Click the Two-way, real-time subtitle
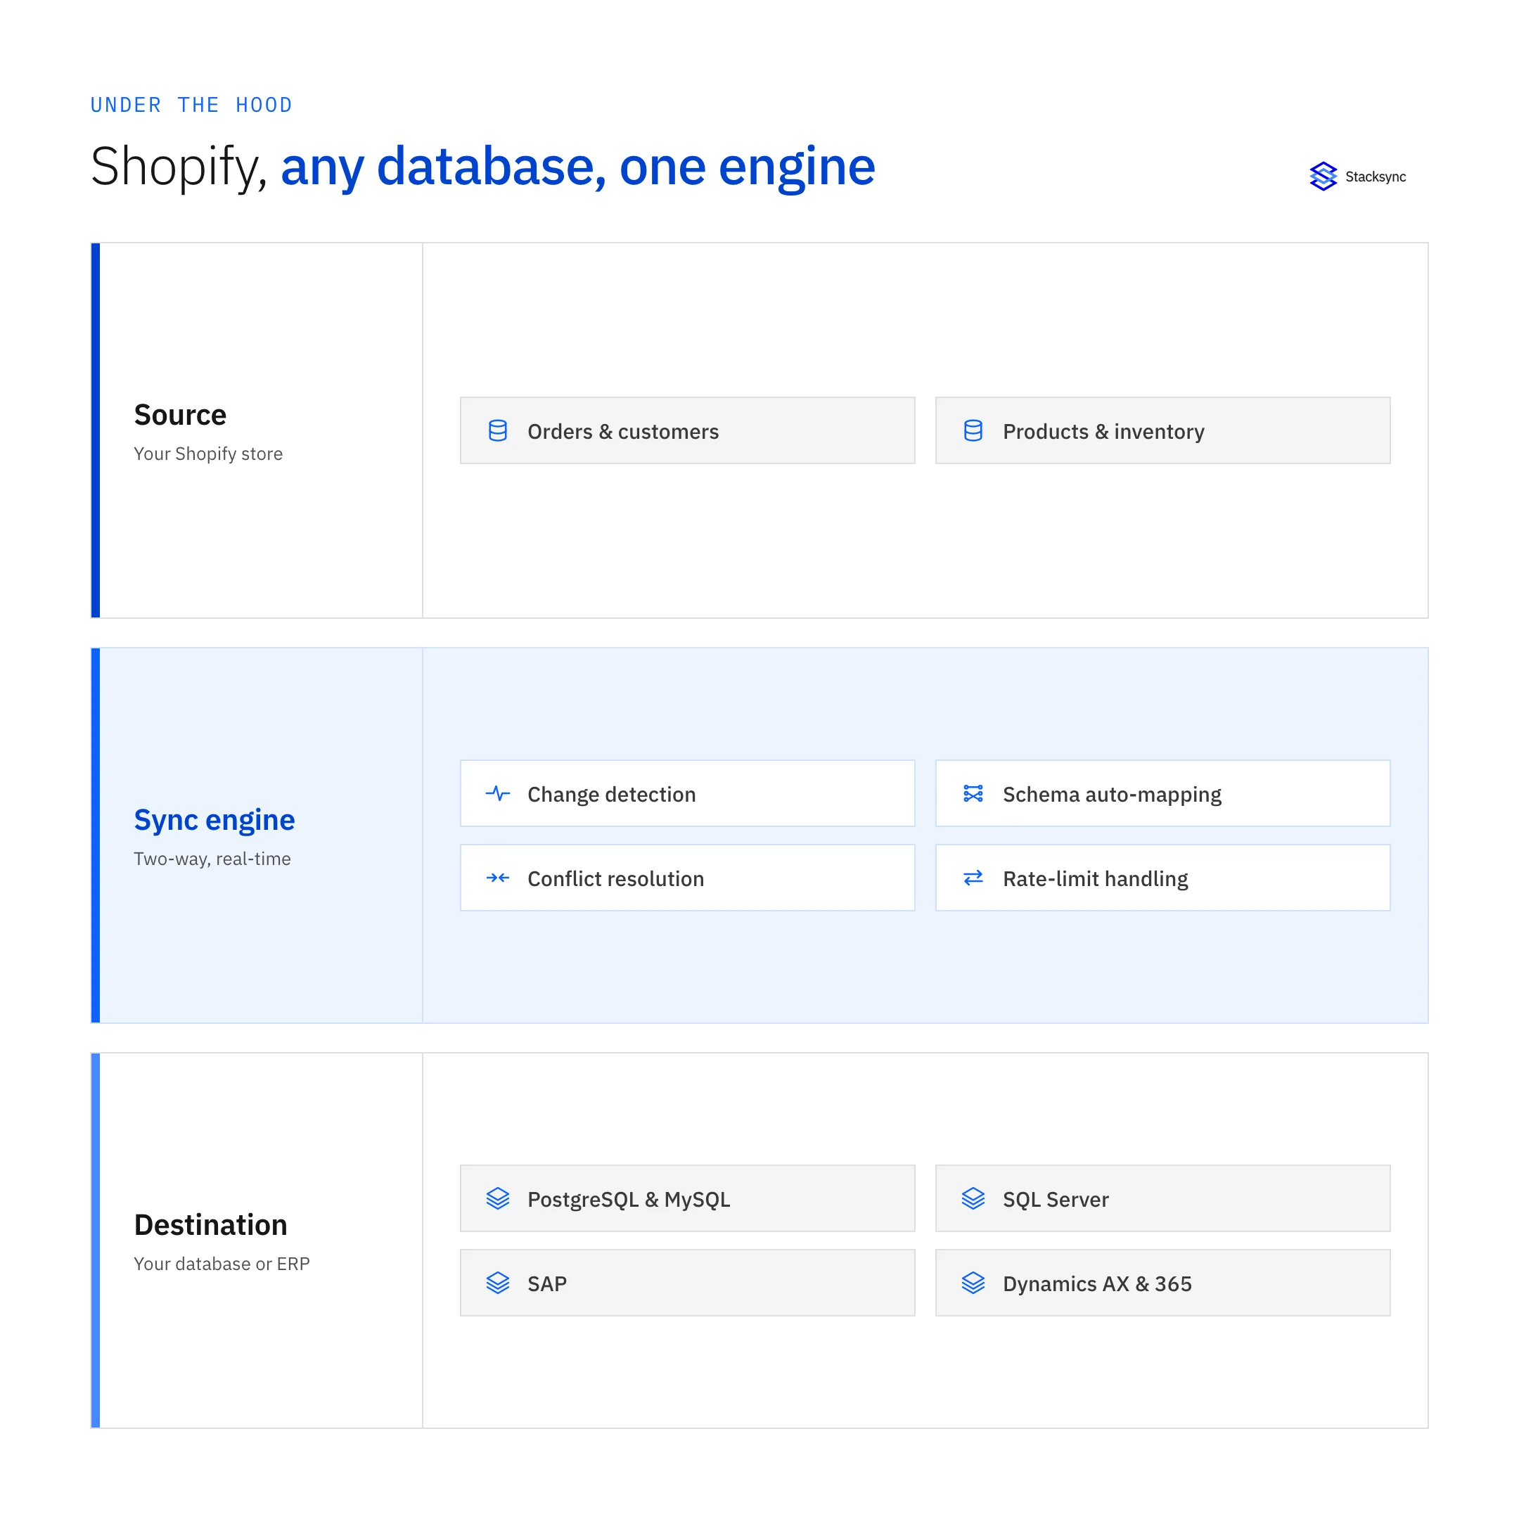1519x1519 pixels. point(212,859)
